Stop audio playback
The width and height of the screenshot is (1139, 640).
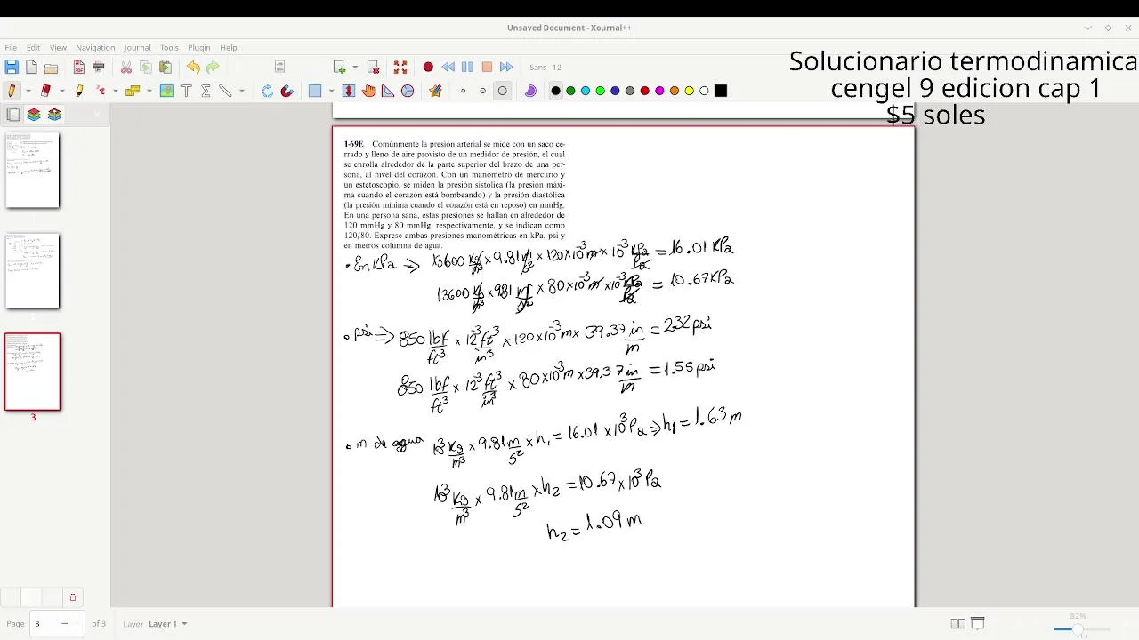(487, 67)
